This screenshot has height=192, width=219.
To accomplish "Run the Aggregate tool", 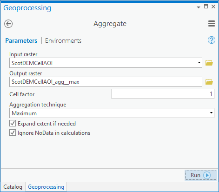I will pos(200,175).
